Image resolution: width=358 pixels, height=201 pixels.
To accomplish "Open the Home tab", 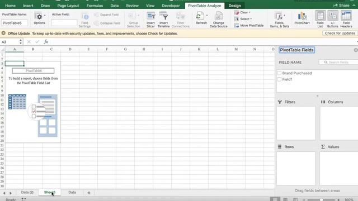I will (x=10, y=6).
